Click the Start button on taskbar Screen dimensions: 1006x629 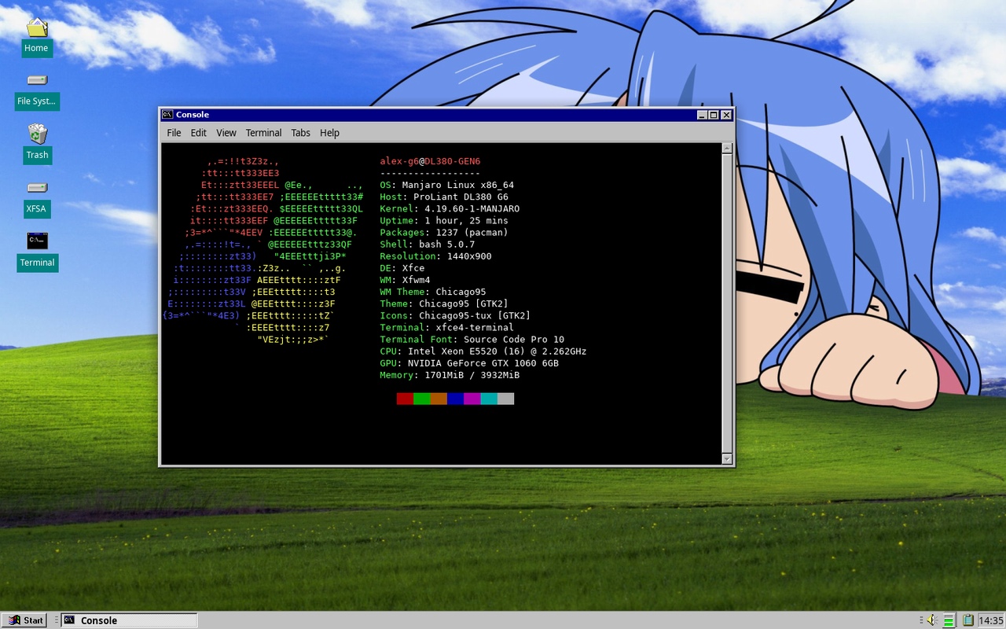[x=25, y=620]
